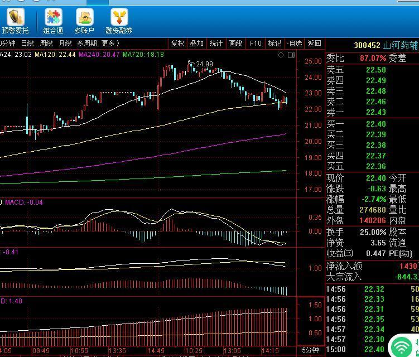Click the 统计 statistics button
The width and height of the screenshot is (419, 357).
[216, 44]
